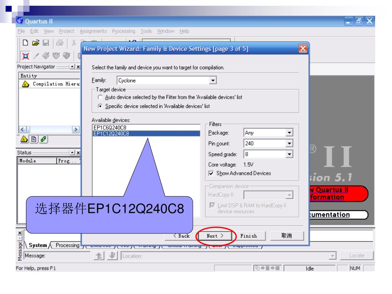Screen dimensions: 392x294
Task: Close the Status panel
Action: 78,152
